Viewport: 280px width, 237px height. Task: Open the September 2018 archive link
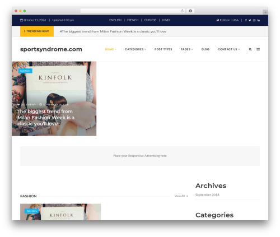[207, 195]
